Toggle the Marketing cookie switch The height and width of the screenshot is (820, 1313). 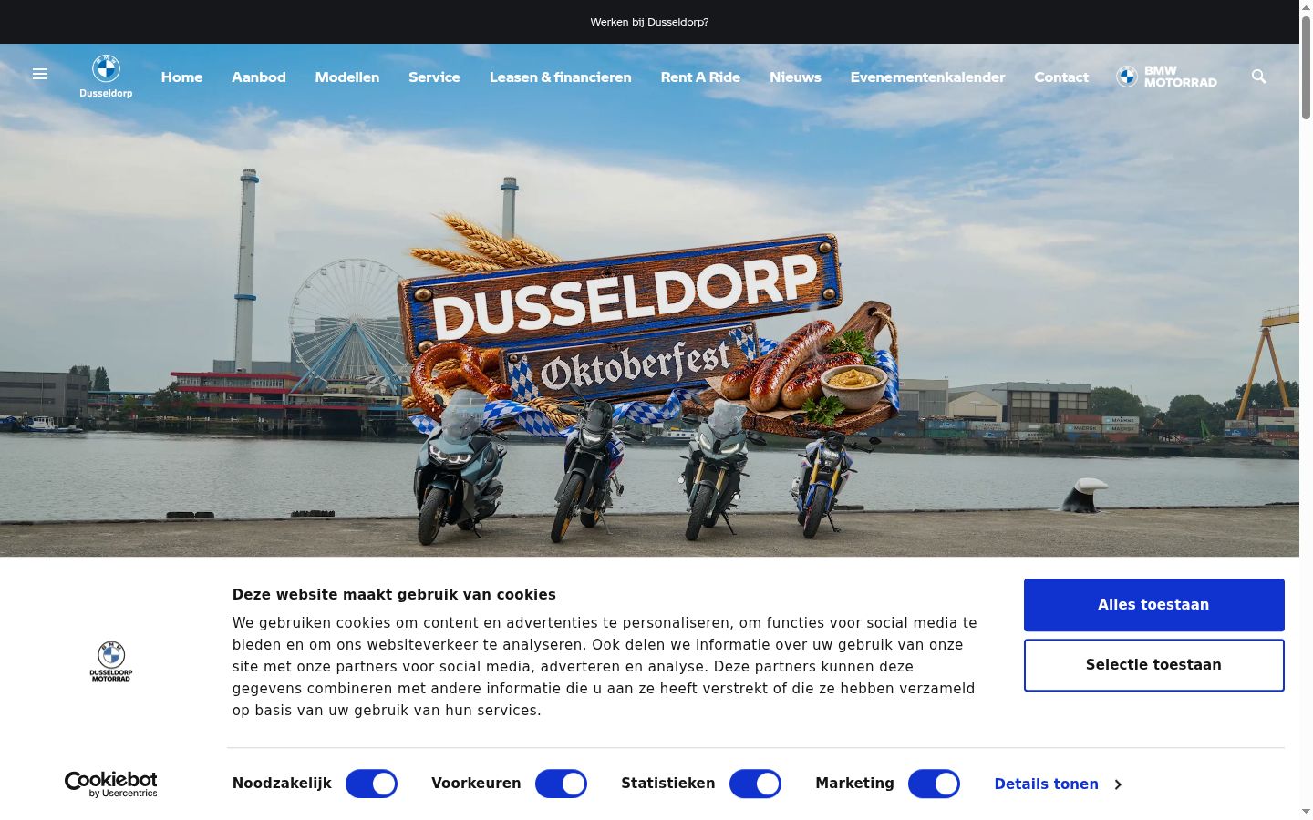coord(934,784)
